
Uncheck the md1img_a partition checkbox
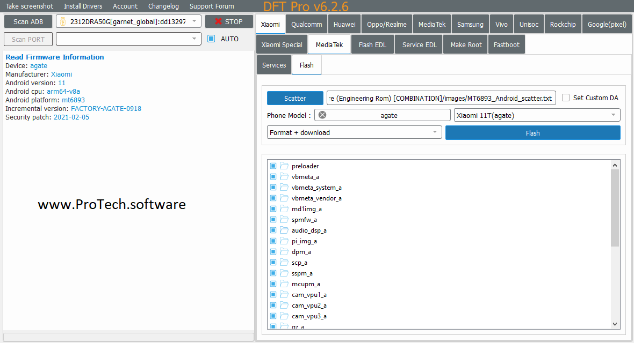(273, 208)
